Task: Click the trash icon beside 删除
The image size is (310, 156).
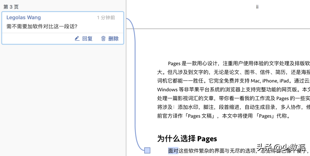Action: tap(104, 39)
